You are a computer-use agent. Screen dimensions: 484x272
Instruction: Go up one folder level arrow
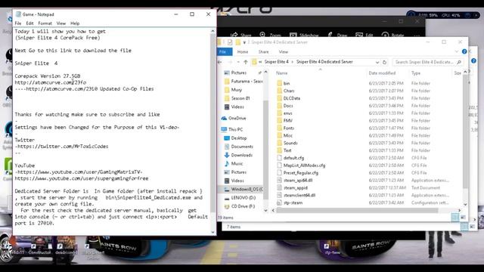pos(246,62)
